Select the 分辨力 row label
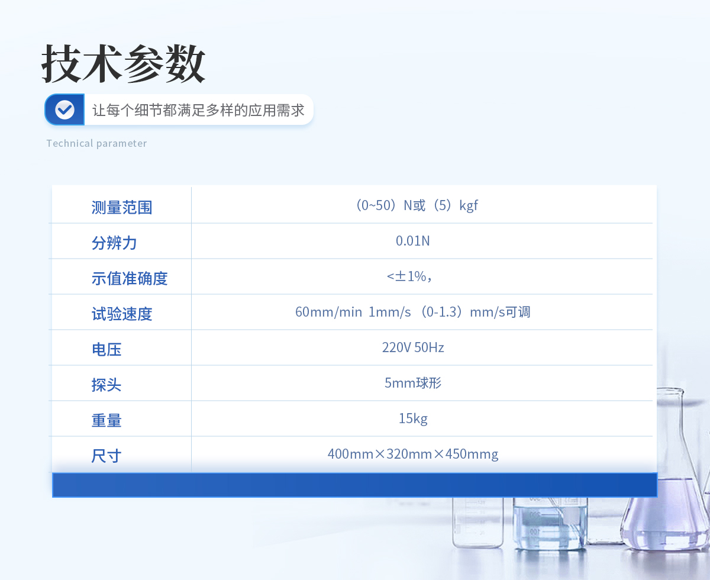710x580 pixels. 114,243
